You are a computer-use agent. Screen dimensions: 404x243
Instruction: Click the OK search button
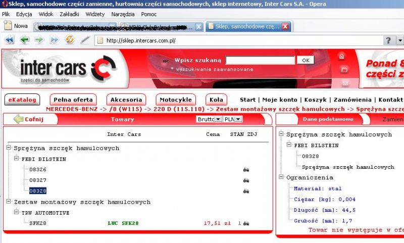306,60
